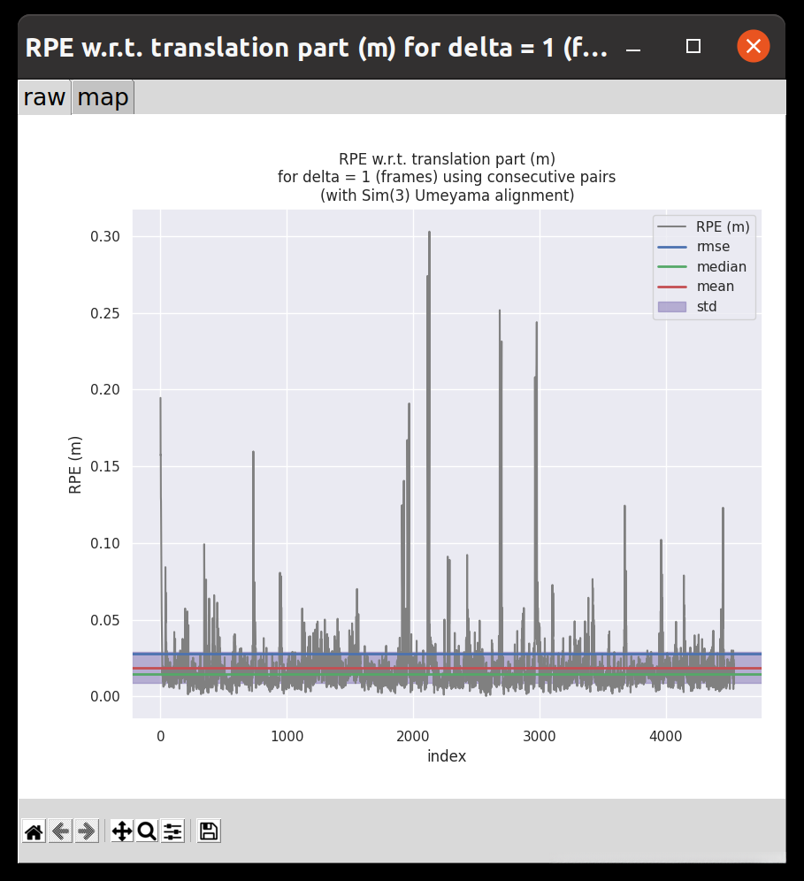The width and height of the screenshot is (804, 881).
Task: Click the purple std swatch in legend
Action: click(672, 307)
